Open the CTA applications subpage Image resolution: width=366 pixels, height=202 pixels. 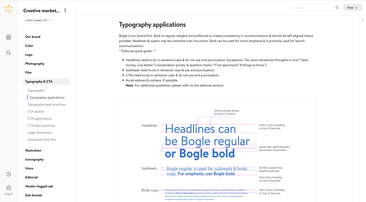click(40, 118)
